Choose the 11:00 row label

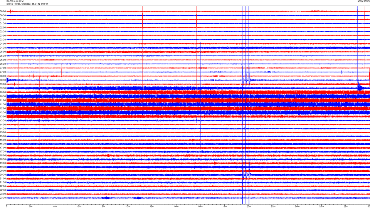tap(3, 100)
